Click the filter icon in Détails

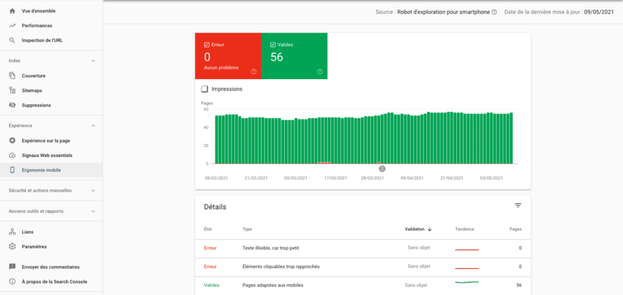click(x=518, y=206)
